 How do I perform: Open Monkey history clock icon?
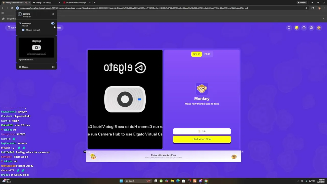click(304, 28)
